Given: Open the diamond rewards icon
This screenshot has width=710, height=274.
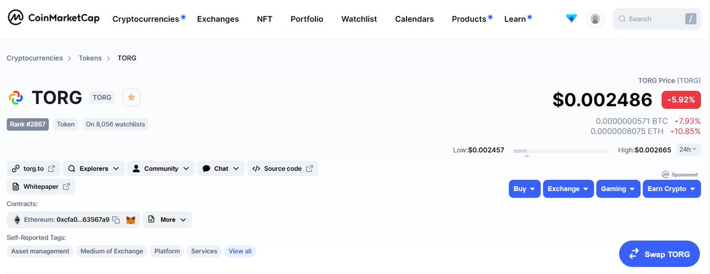Looking at the screenshot, I should [x=571, y=19].
